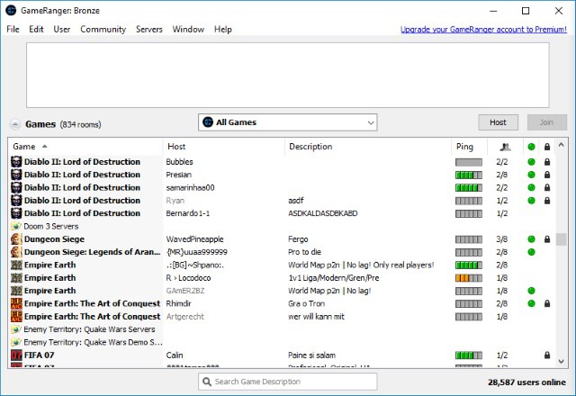Open the All Games filter dropdown

click(x=287, y=122)
